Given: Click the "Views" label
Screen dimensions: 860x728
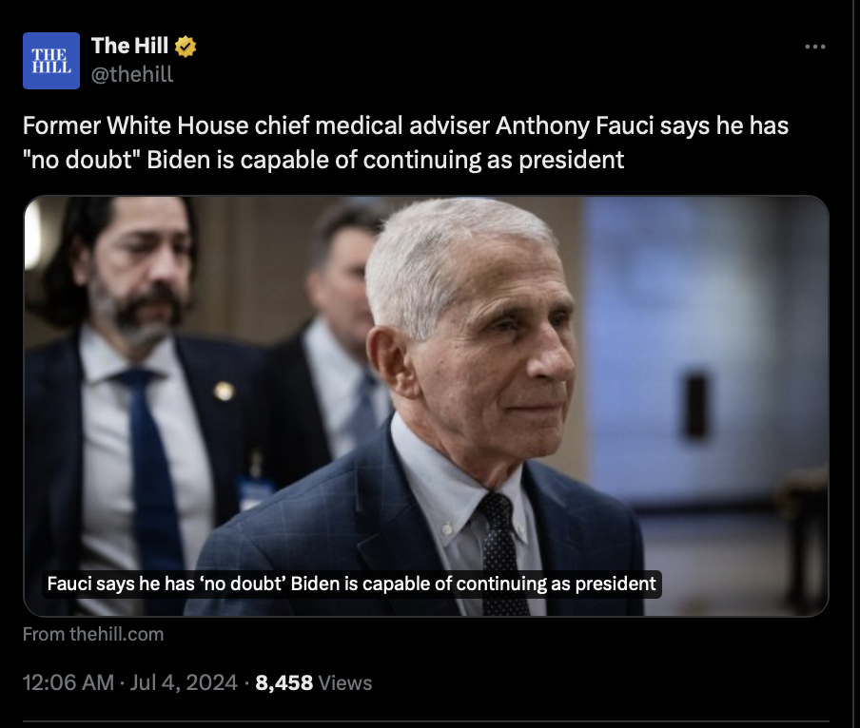Looking at the screenshot, I should tap(344, 682).
